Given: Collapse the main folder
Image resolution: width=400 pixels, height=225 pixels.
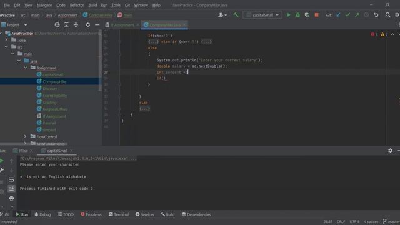Looking at the screenshot, I should pyautogui.click(x=12, y=54).
